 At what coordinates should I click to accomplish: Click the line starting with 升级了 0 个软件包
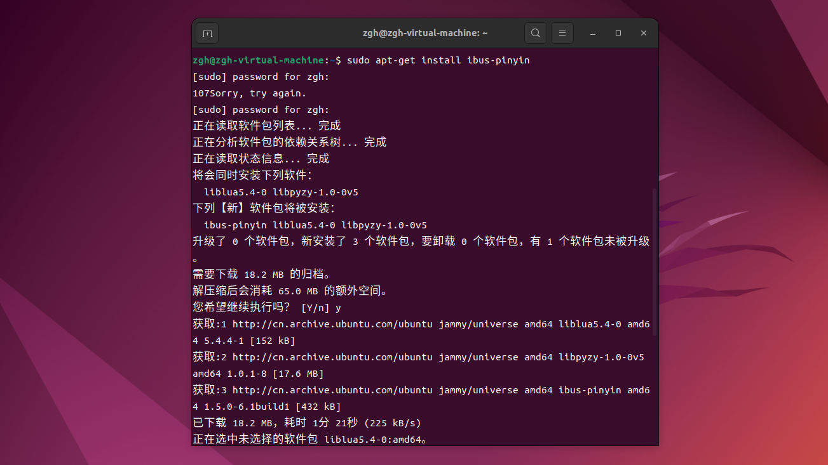coord(421,241)
